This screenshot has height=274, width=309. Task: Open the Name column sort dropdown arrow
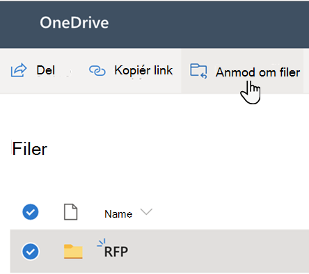click(x=146, y=211)
